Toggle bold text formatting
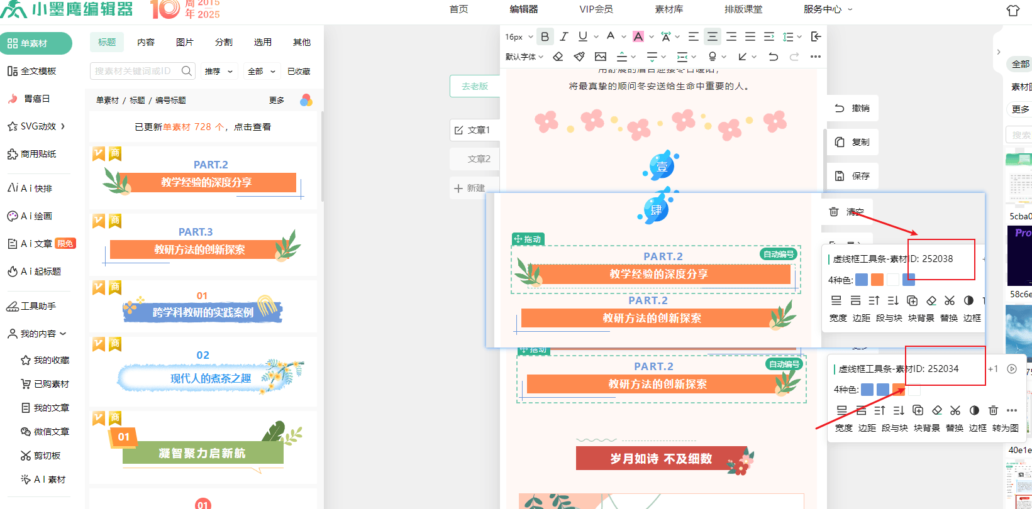 545,36
